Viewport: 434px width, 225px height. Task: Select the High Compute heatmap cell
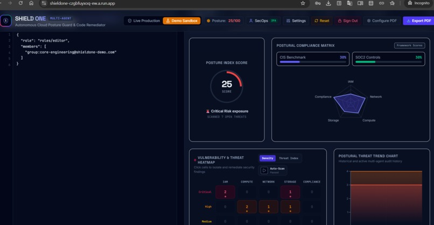click(247, 207)
